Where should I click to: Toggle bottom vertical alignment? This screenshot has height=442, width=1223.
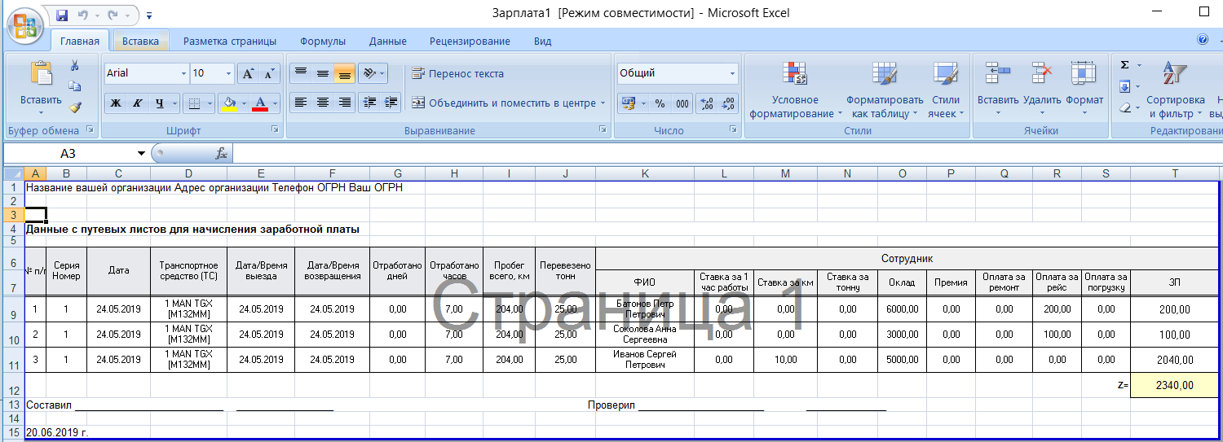pos(345,73)
